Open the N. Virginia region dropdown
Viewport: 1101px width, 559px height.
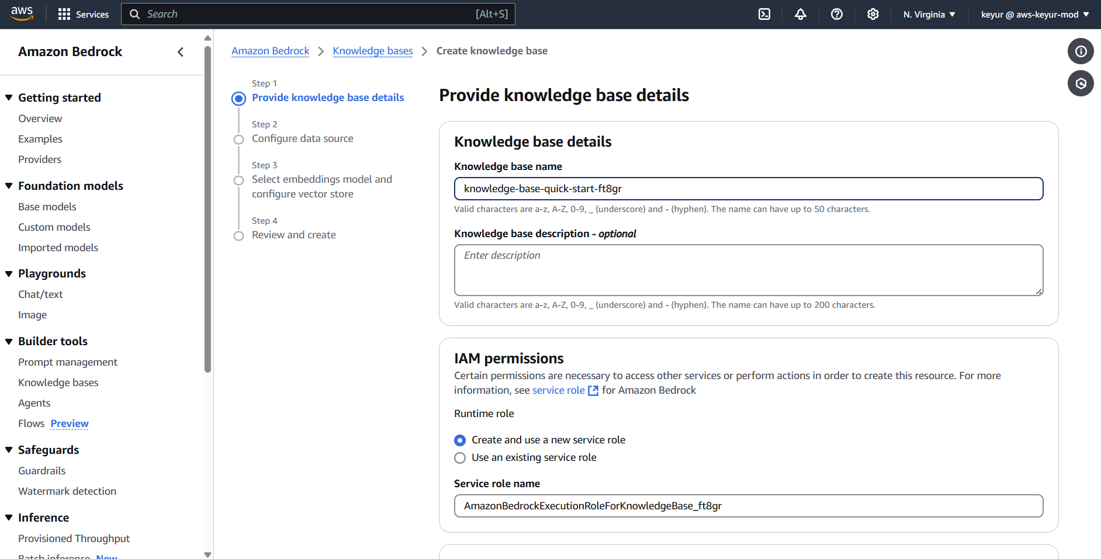tap(929, 14)
